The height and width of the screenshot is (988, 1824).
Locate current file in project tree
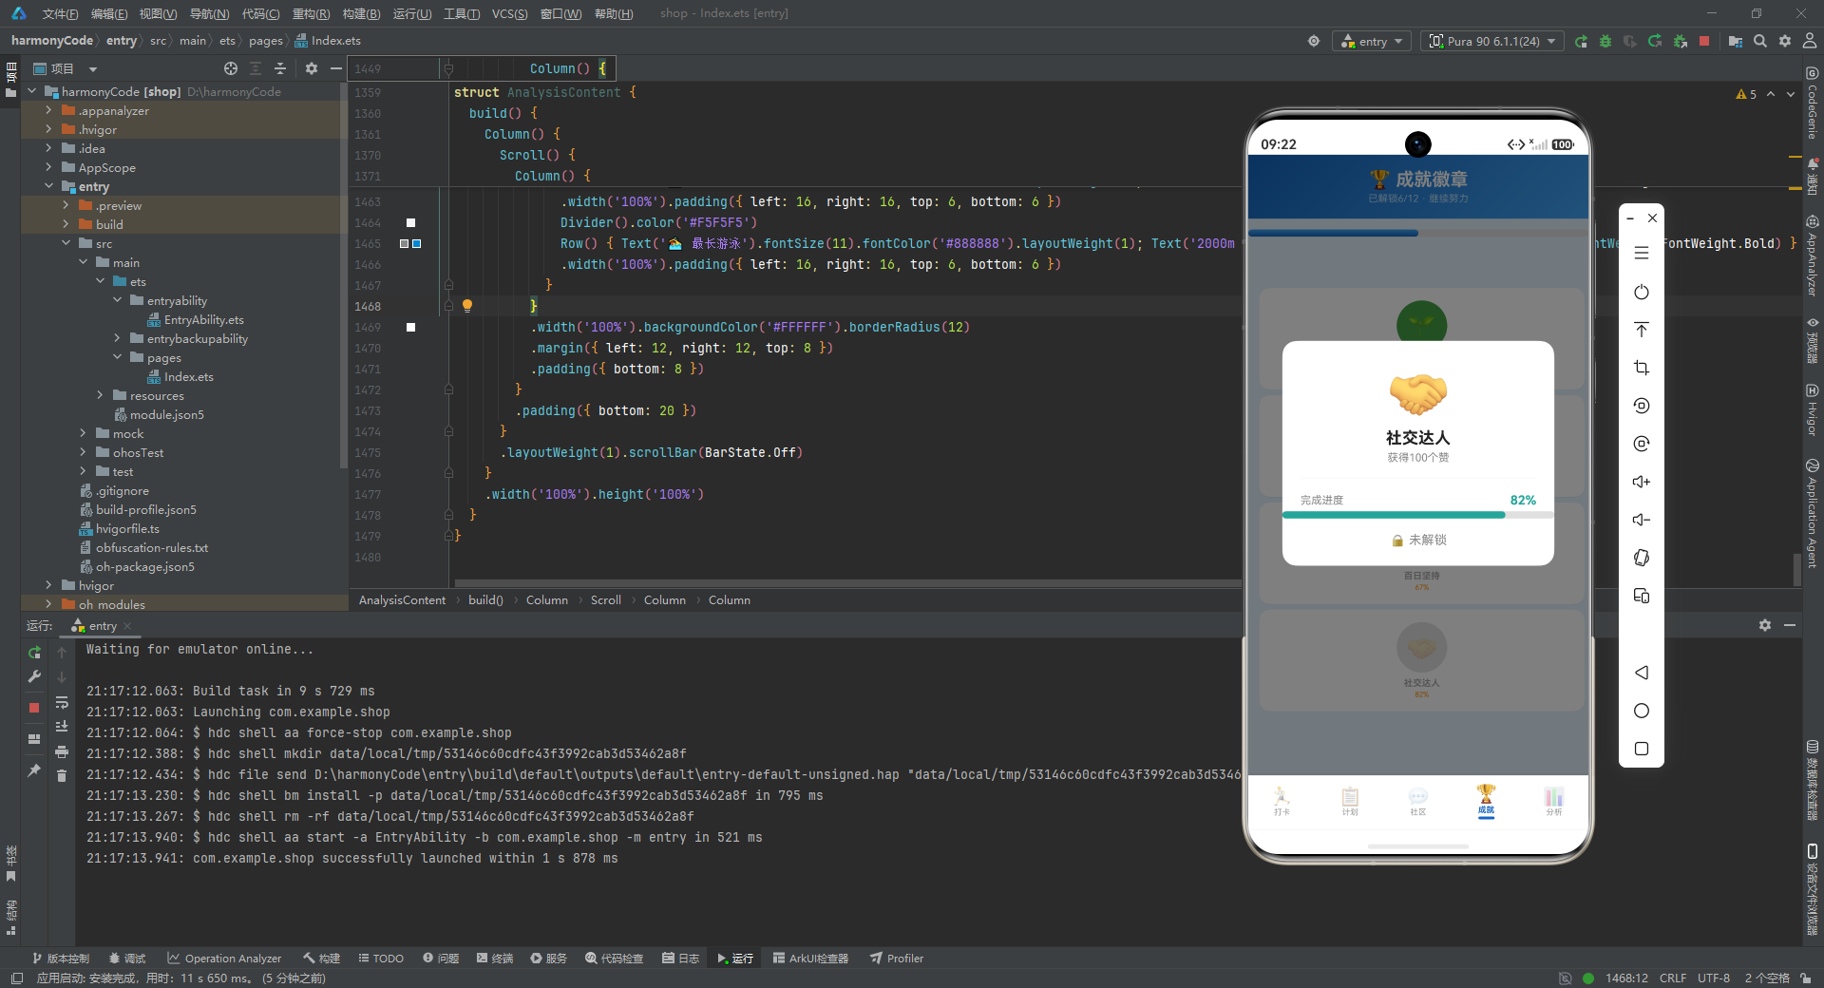(231, 68)
